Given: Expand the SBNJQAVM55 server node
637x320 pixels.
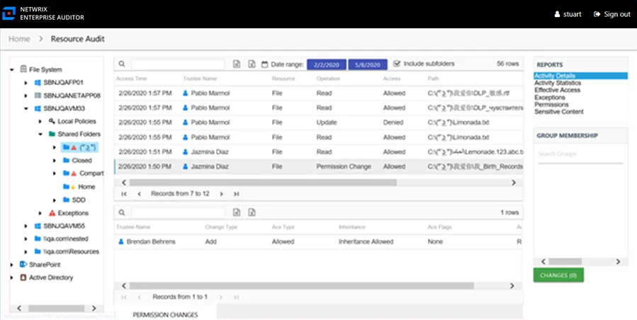Looking at the screenshot, I should click(26, 226).
